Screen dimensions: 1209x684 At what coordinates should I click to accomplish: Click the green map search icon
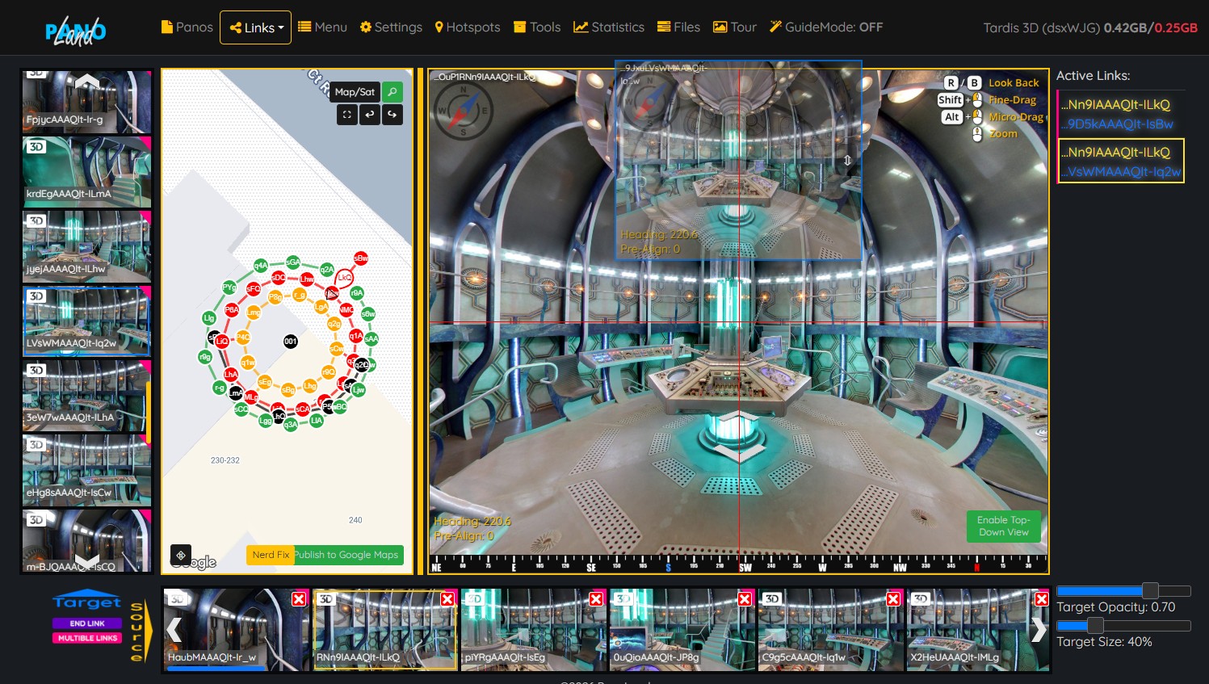click(x=393, y=92)
